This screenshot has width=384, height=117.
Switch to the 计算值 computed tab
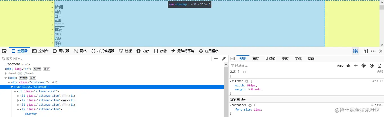tap(271, 59)
